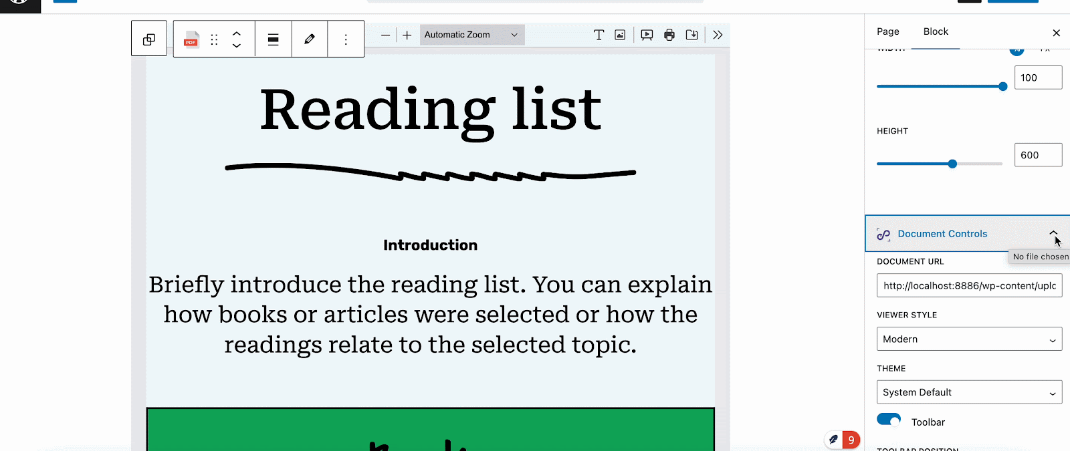Screen dimensions: 1070x451
Task: Select the text tool in PDF toolbar
Action: [599, 35]
